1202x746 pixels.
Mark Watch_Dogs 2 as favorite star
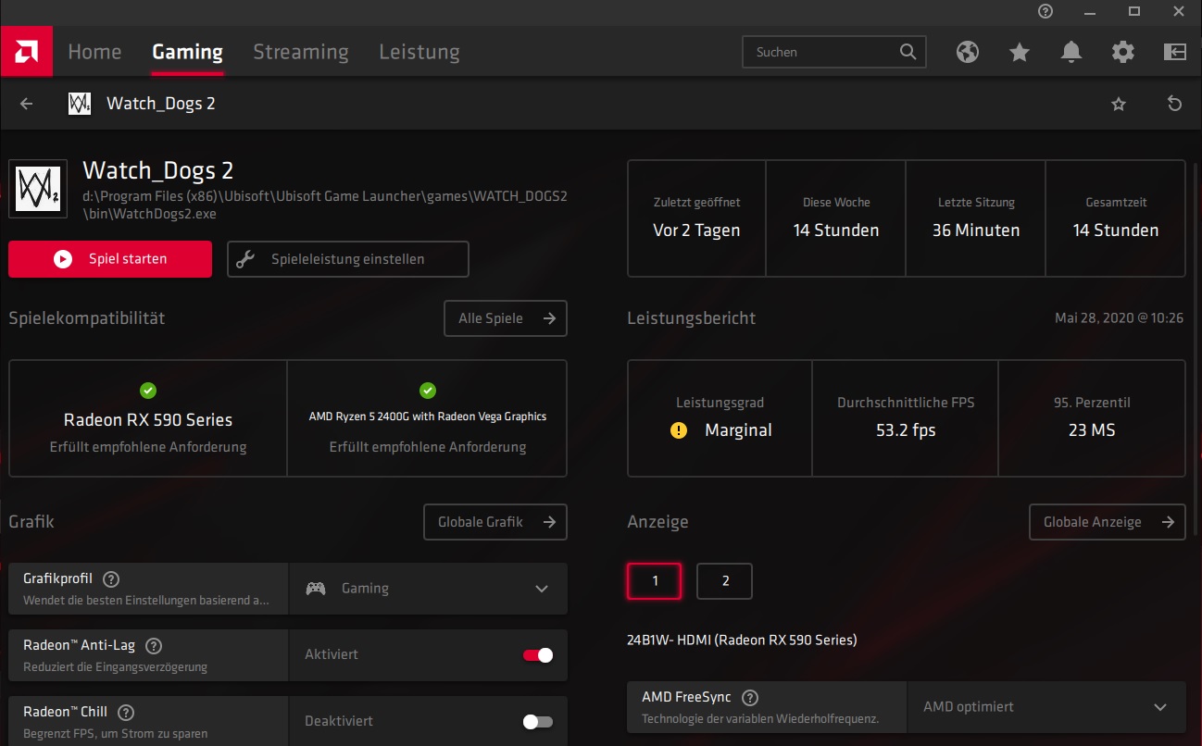[1119, 104]
